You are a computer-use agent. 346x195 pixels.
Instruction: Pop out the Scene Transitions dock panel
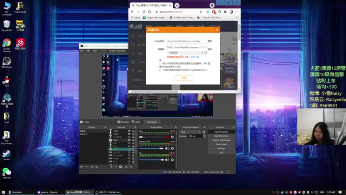pos(204,127)
